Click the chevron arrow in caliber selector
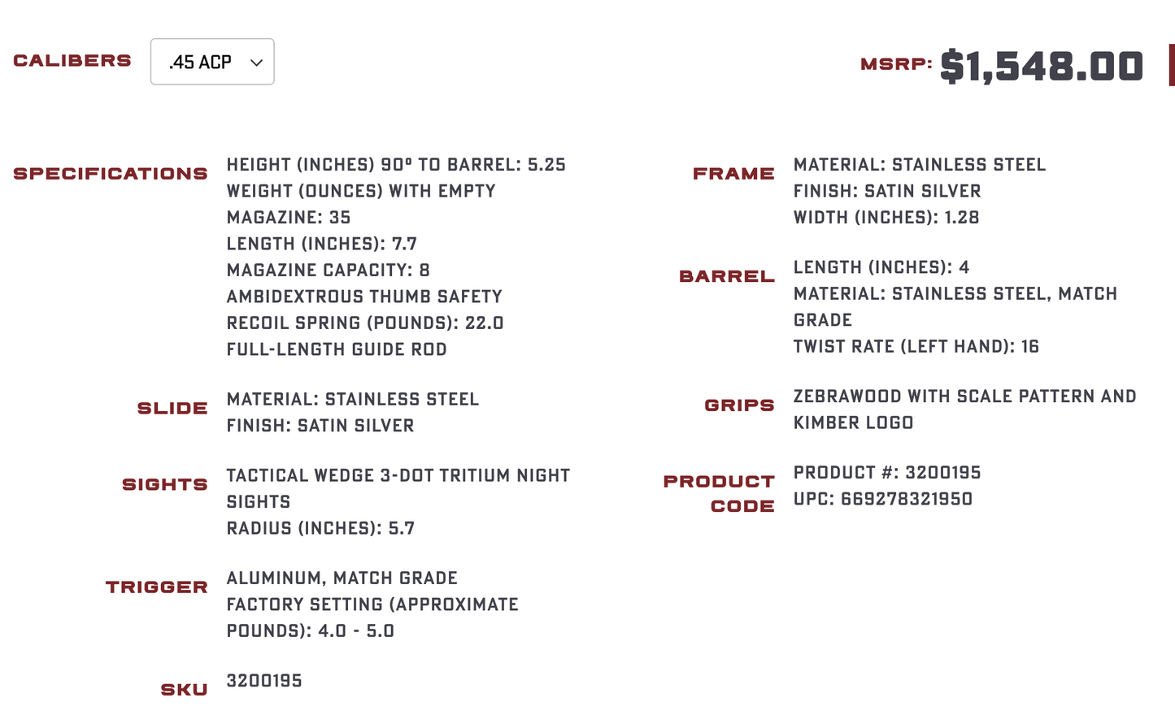Viewport: 1175px width, 719px height. 256,63
